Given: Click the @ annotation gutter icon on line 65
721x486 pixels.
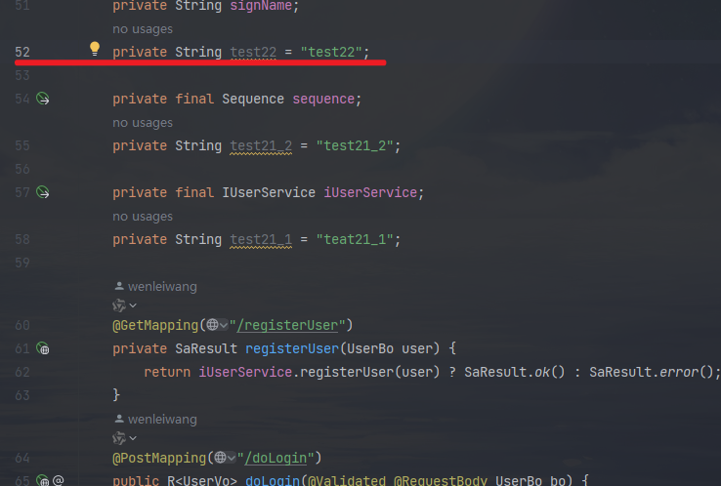Looking at the screenshot, I should click(x=59, y=480).
